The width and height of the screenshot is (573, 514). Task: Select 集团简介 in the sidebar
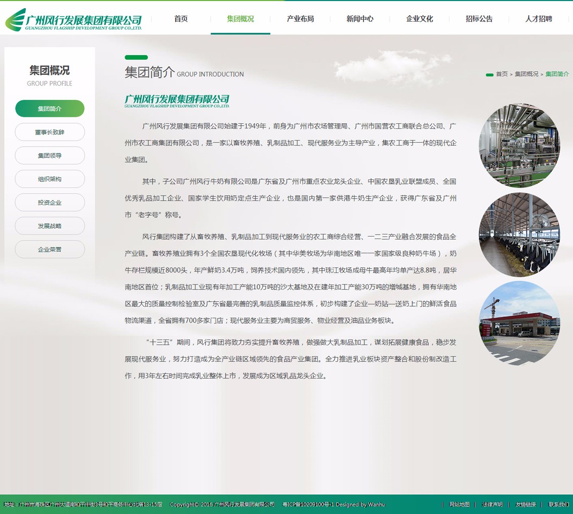point(50,109)
